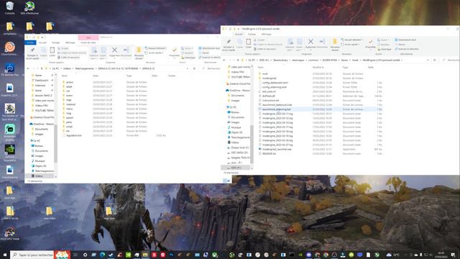Click up-folder arrow in ModEngine window

(238, 60)
